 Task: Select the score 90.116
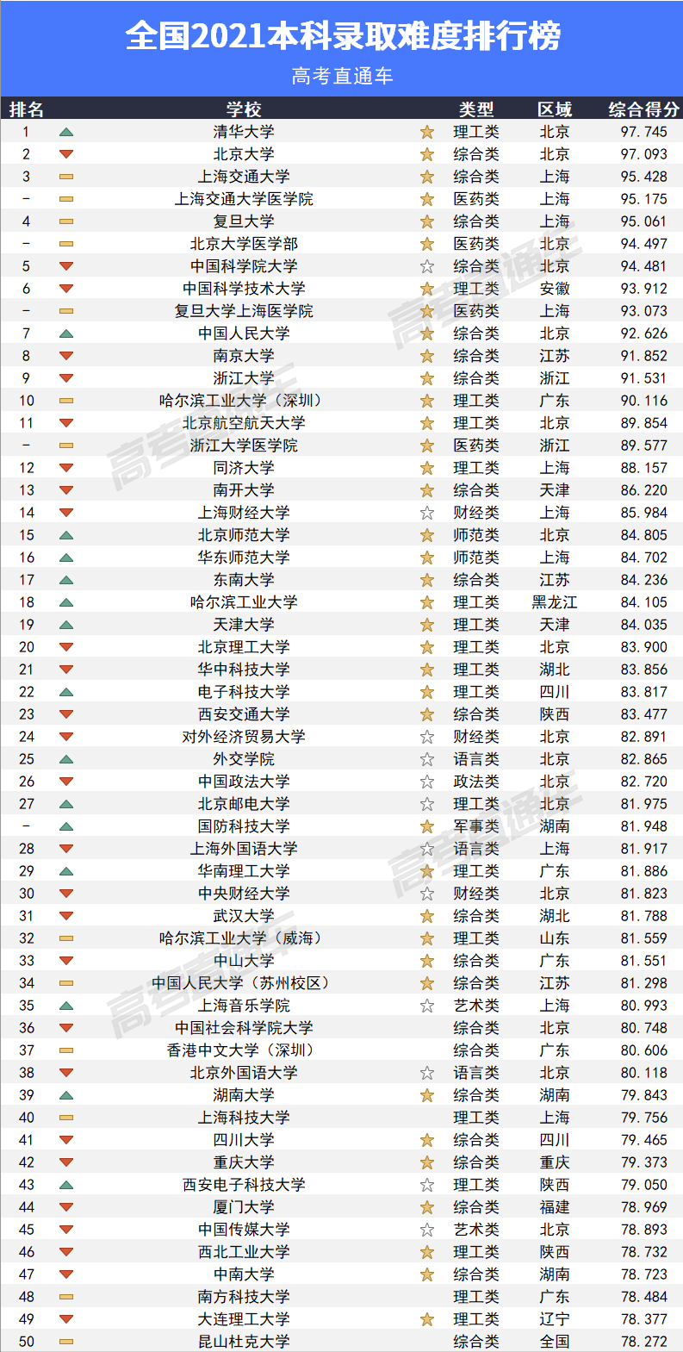pyautogui.click(x=643, y=401)
